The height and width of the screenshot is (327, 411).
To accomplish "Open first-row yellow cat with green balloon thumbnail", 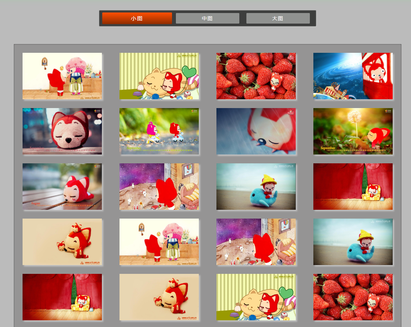I will pyautogui.click(x=159, y=76).
